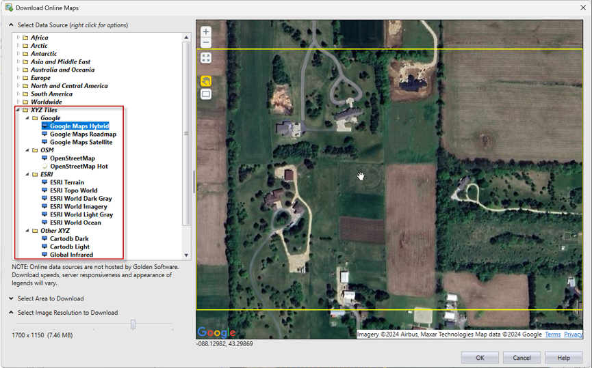Zoom out on the map preview
The image size is (592, 368).
tap(206, 42)
